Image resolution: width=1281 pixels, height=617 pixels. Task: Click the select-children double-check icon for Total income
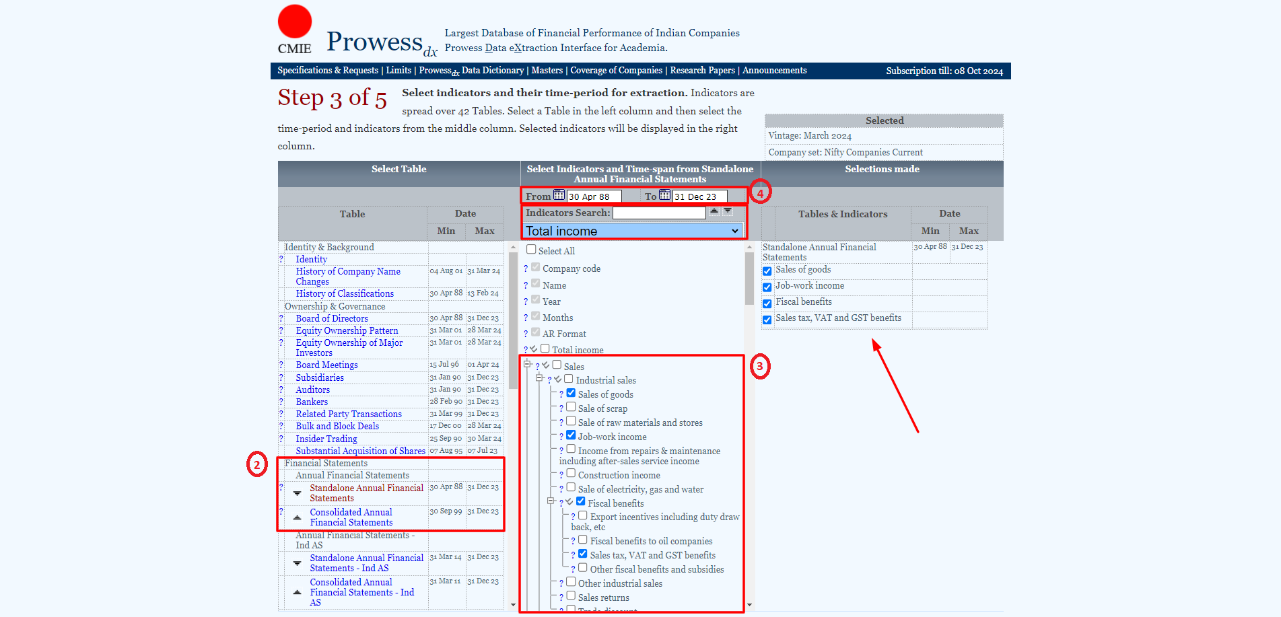click(534, 349)
